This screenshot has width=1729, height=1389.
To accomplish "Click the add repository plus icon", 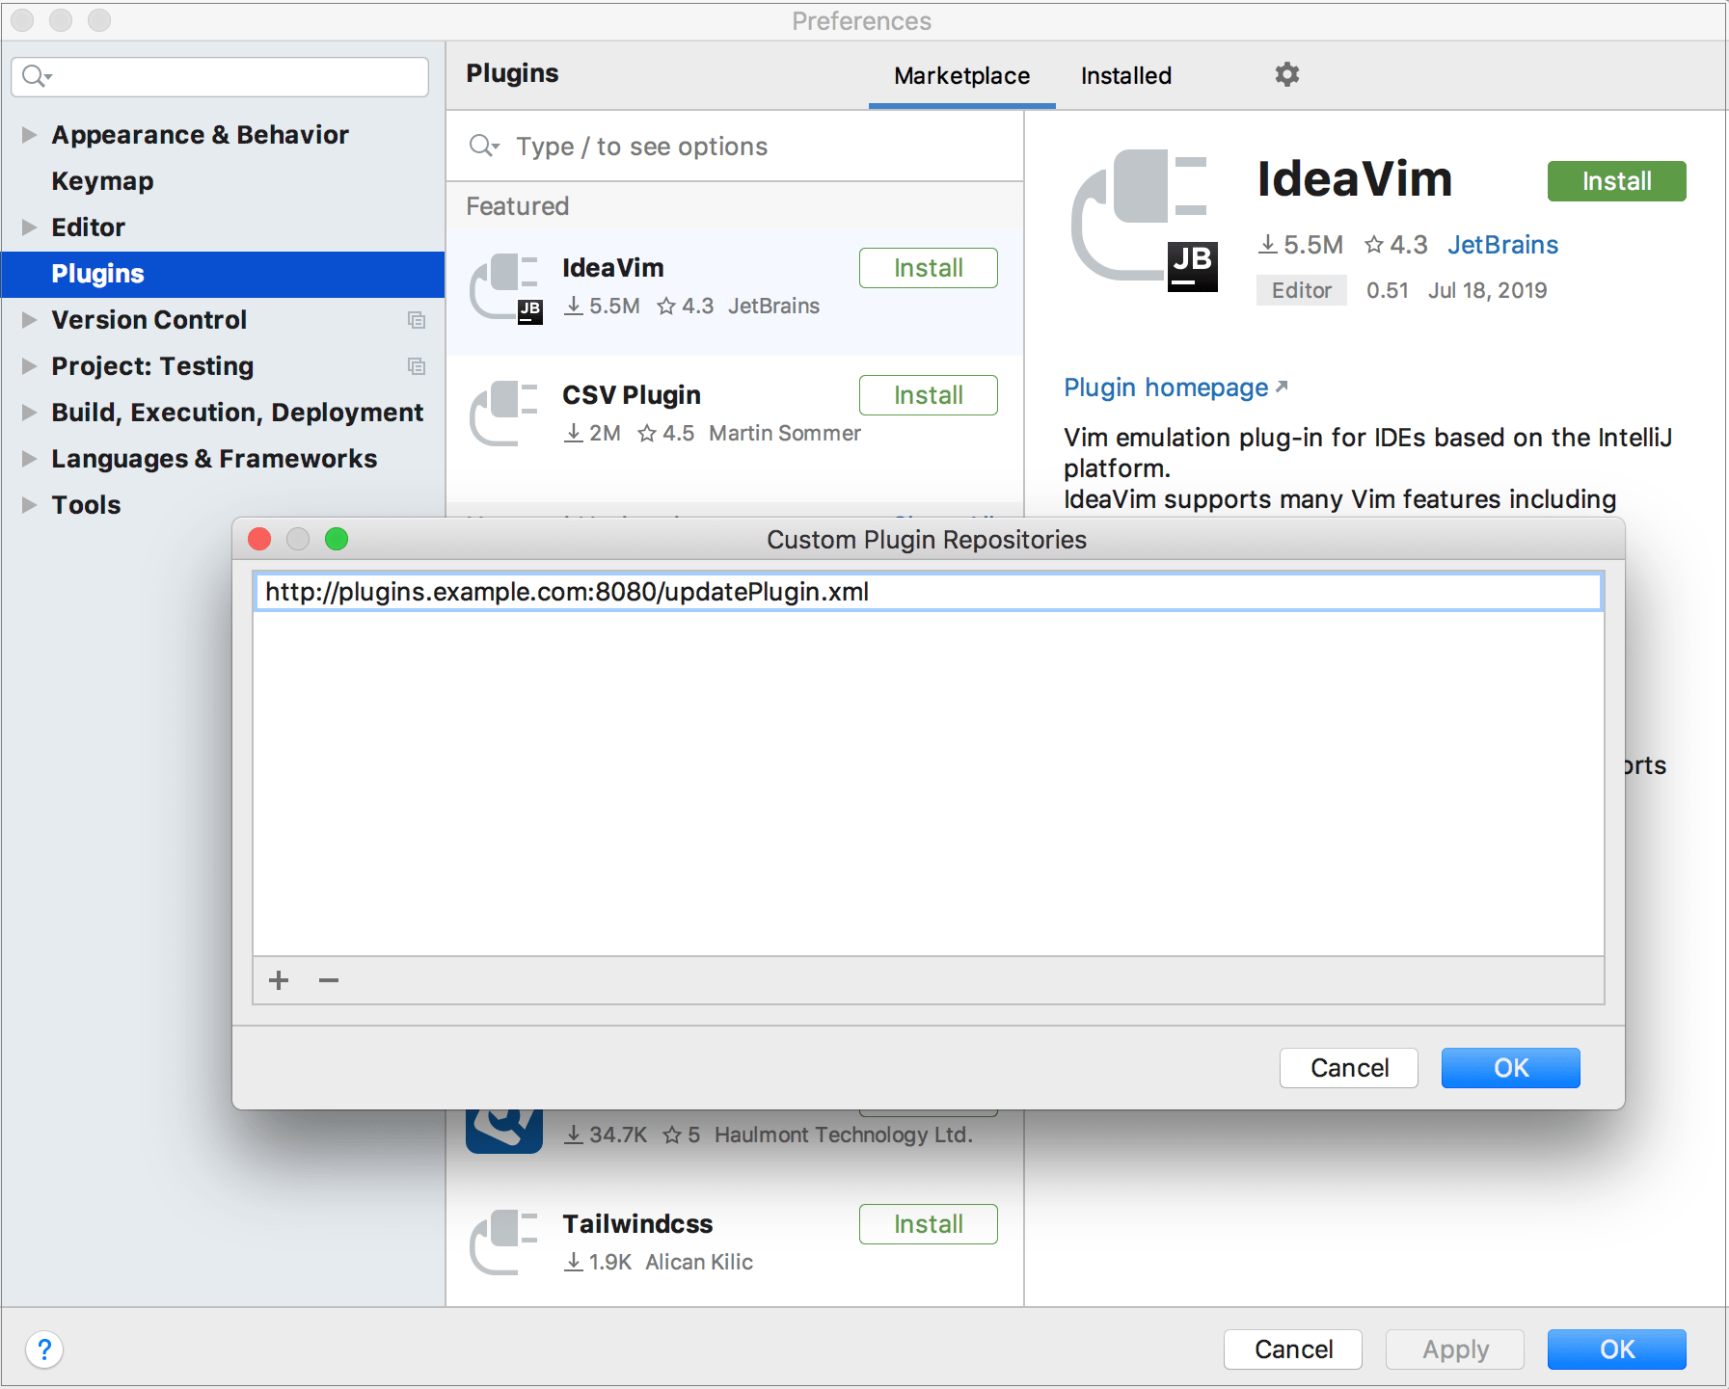I will pos(278,980).
